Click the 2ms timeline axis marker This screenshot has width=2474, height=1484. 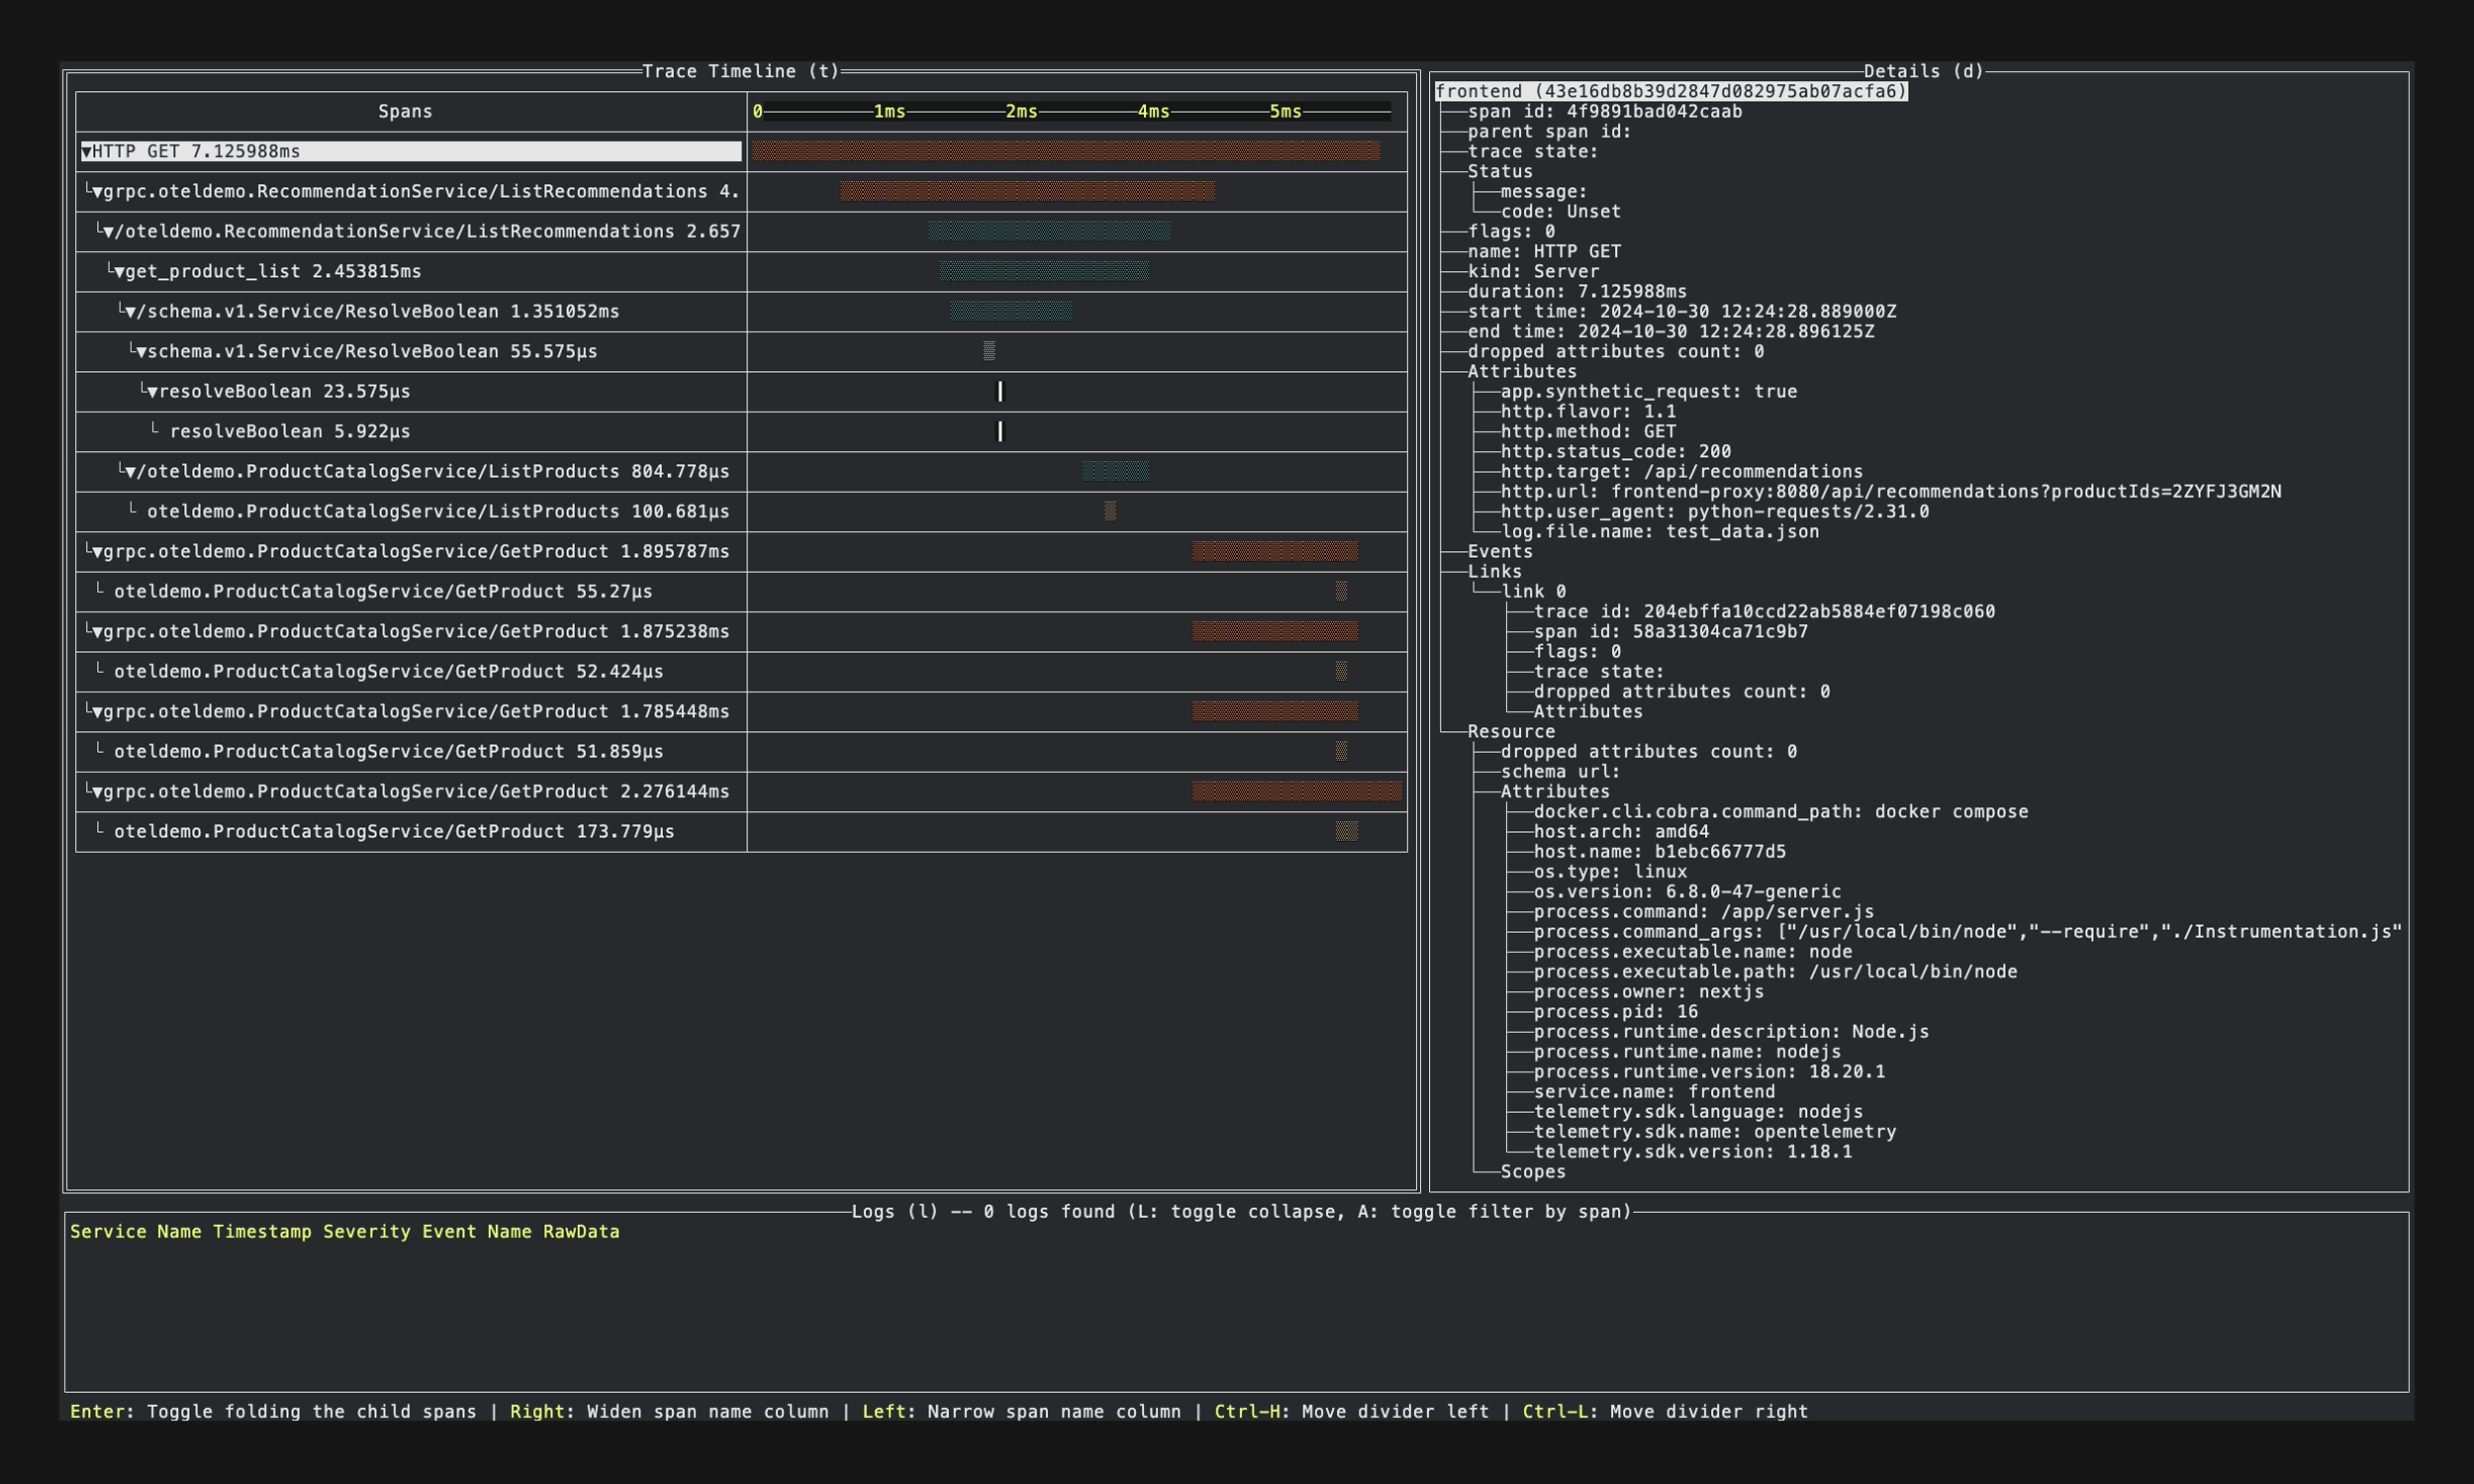[1021, 112]
